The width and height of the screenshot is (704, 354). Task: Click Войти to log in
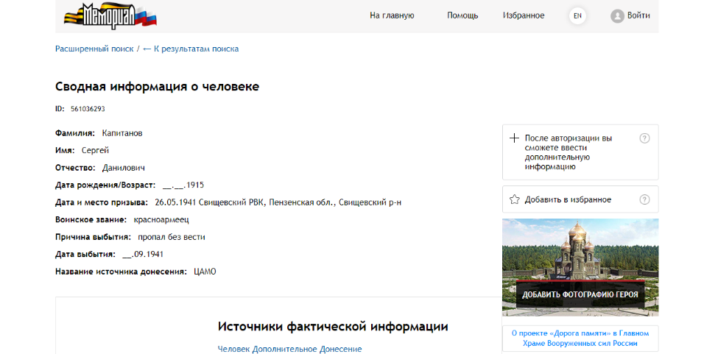click(638, 15)
